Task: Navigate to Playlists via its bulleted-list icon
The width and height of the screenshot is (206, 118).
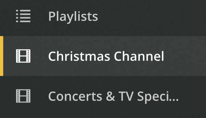Action: 23,16
